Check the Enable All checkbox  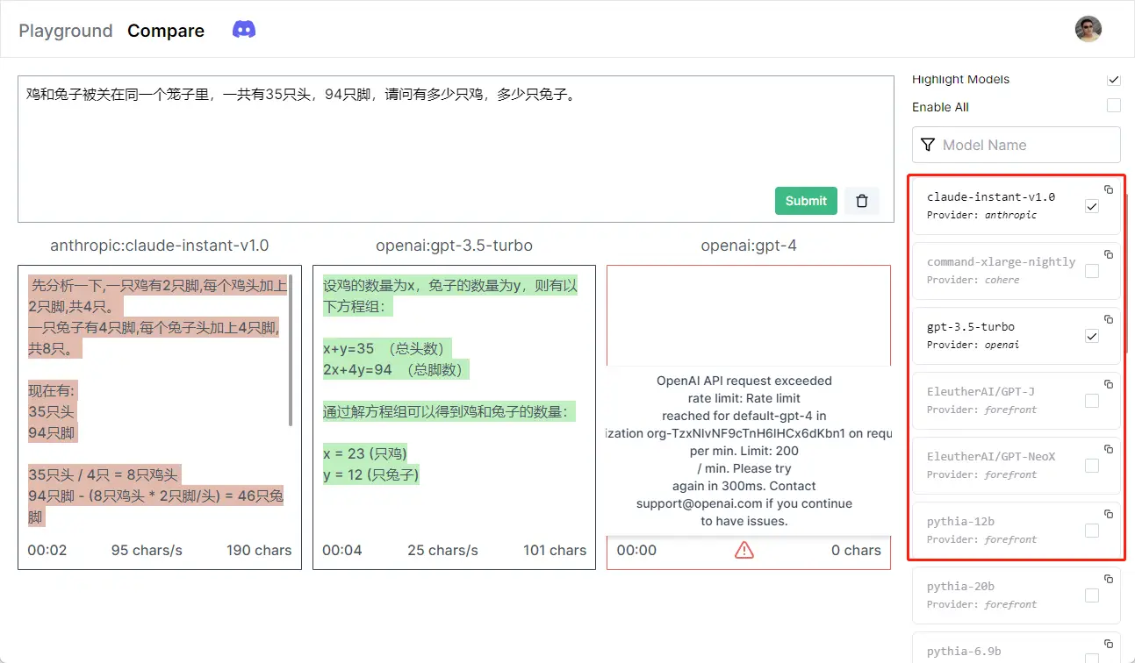pos(1114,106)
